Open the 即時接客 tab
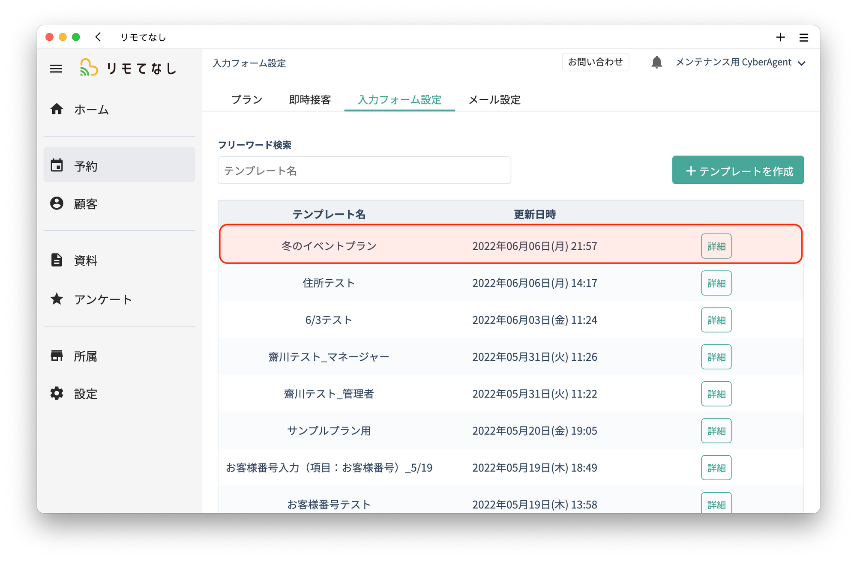The height and width of the screenshot is (562, 857). coord(310,100)
